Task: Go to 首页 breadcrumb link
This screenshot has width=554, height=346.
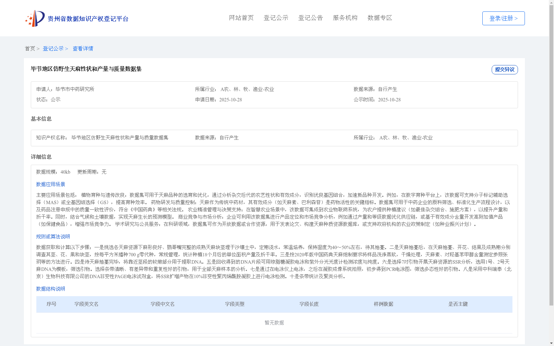Action: coord(30,48)
